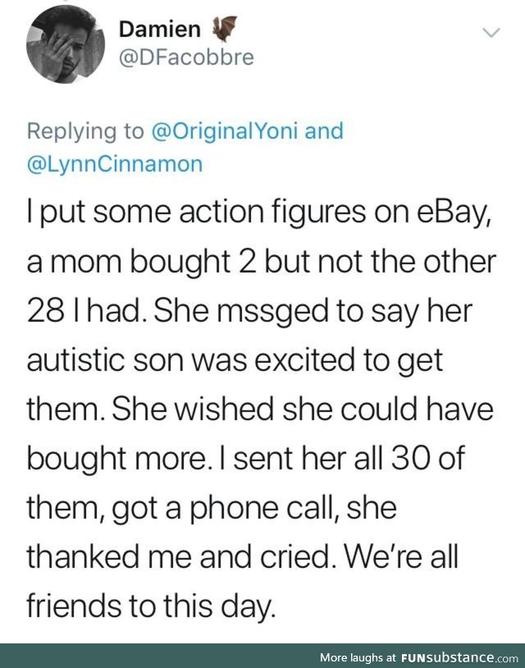525x668 pixels.
Task: Open the @DFacobbre handle
Action: [x=186, y=57]
